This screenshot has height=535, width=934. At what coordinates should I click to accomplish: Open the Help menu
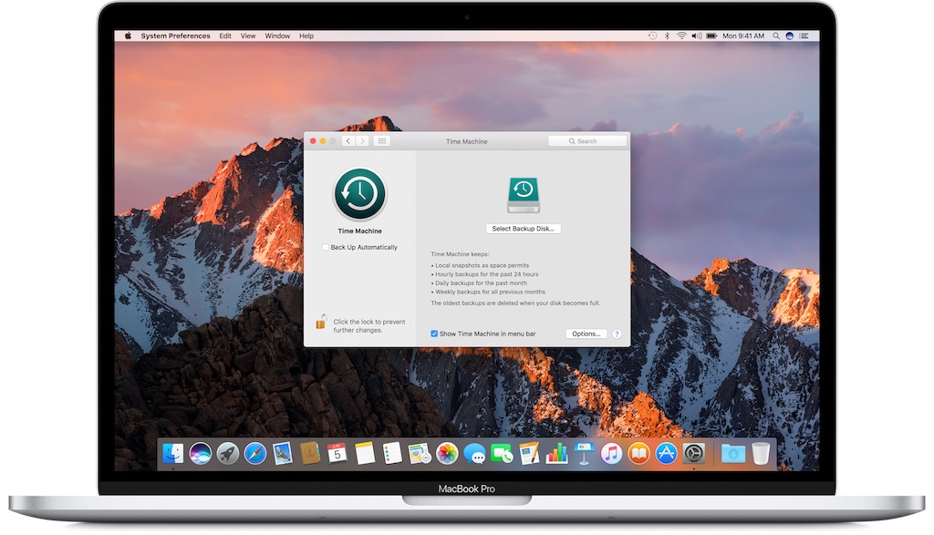[306, 36]
